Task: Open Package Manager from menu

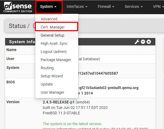Action: click(x=56, y=60)
